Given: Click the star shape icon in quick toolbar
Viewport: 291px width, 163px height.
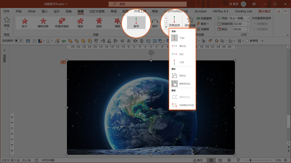Looking at the screenshot, I should point(217,41).
